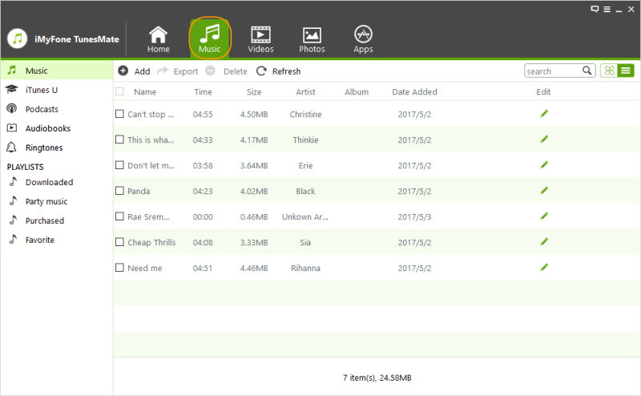Click the iMyFone TunesMate logo icon

17,38
